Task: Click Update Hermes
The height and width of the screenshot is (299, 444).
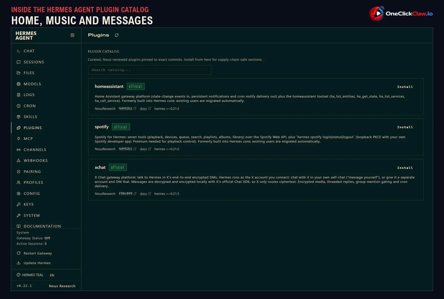Action: click(34, 263)
